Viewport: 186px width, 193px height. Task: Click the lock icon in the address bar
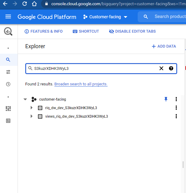pyautogui.click(x=46, y=4)
